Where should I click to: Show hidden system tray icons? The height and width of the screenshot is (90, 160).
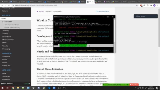click(x=135, y=88)
